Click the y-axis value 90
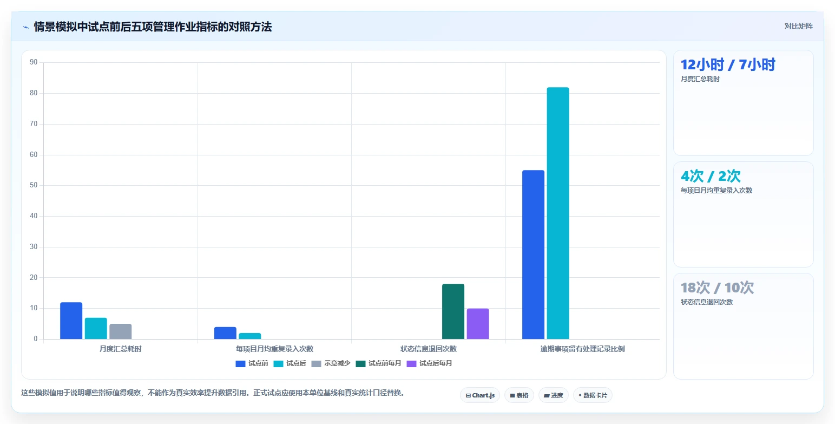This screenshot has width=835, height=424. point(34,62)
